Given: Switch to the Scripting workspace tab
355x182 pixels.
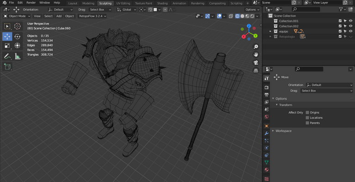Looking at the screenshot, I should pos(236,3).
